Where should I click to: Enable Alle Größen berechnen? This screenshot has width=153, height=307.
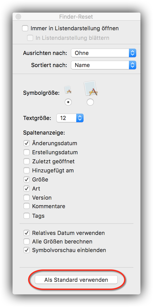27,242
